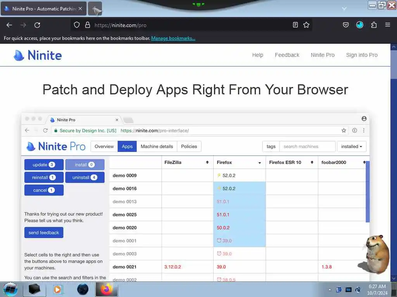Screen dimensions: 397x297
Task: Click the uninstall 4 button
Action: pyautogui.click(x=85, y=177)
